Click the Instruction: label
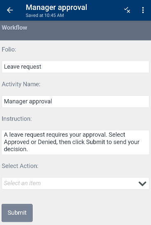 point(17,119)
